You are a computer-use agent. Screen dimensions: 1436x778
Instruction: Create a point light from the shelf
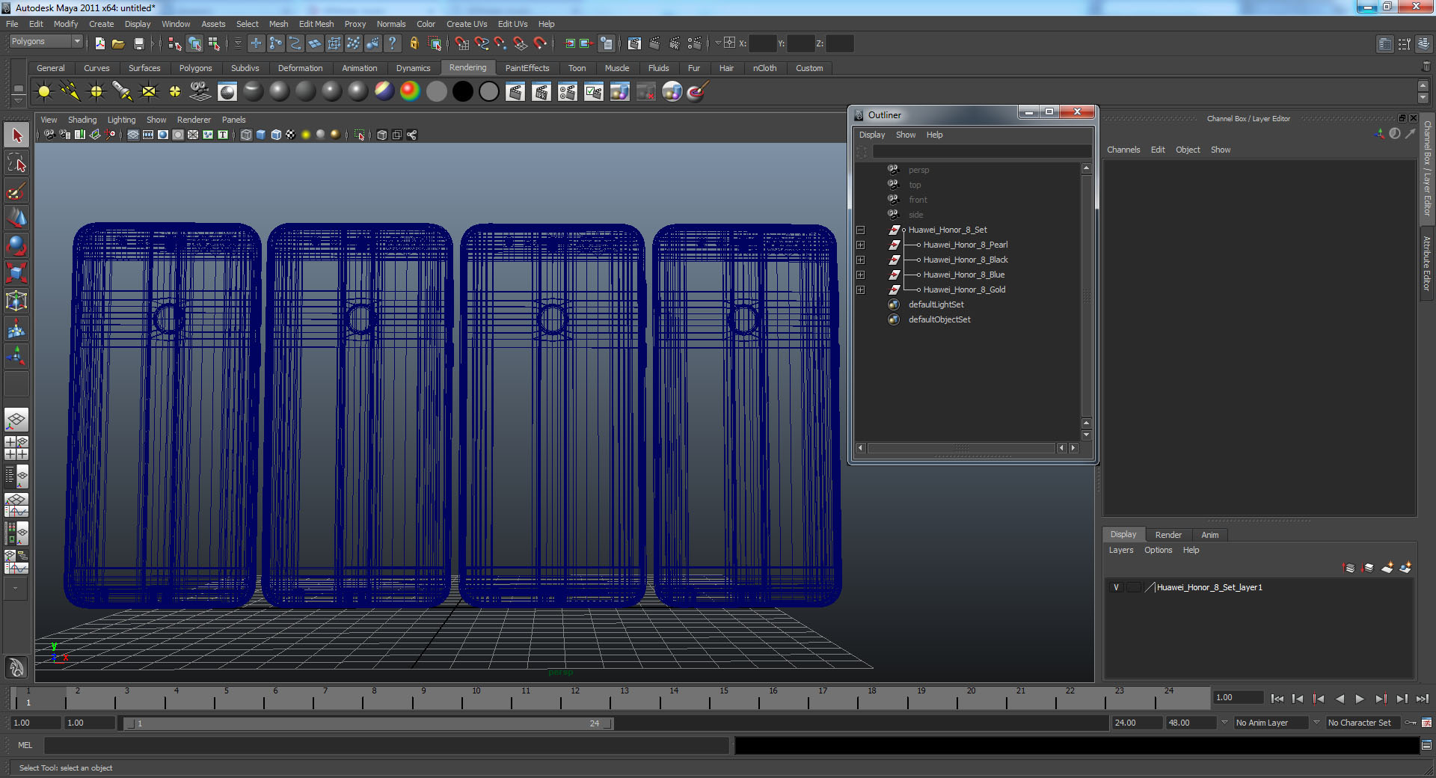tap(96, 91)
